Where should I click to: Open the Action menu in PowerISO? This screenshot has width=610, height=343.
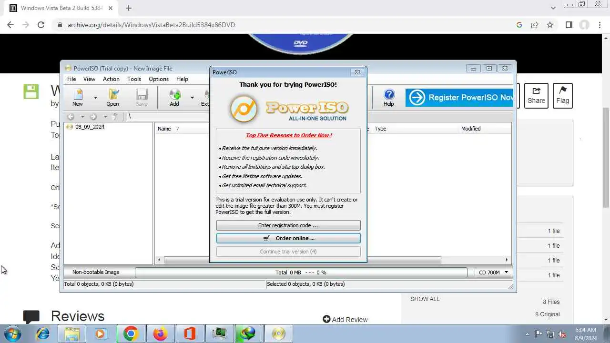point(111,79)
